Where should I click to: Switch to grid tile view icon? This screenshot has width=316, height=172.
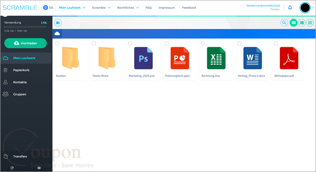(293, 23)
